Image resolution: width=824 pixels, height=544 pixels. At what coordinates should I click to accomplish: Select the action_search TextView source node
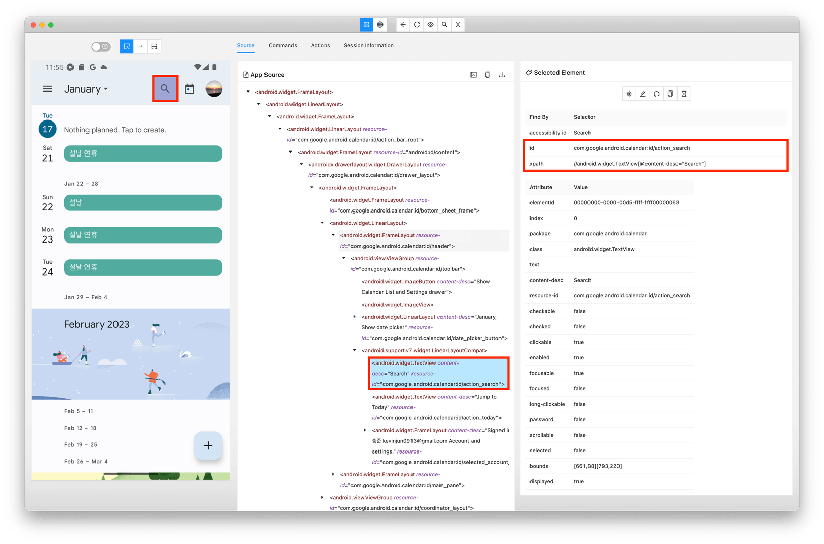coord(438,374)
